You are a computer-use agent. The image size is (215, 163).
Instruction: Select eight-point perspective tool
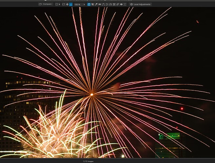click(110, 4)
